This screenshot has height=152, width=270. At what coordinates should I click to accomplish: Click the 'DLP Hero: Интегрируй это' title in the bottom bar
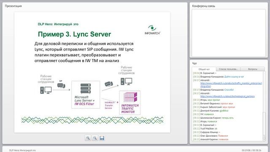click(22, 150)
